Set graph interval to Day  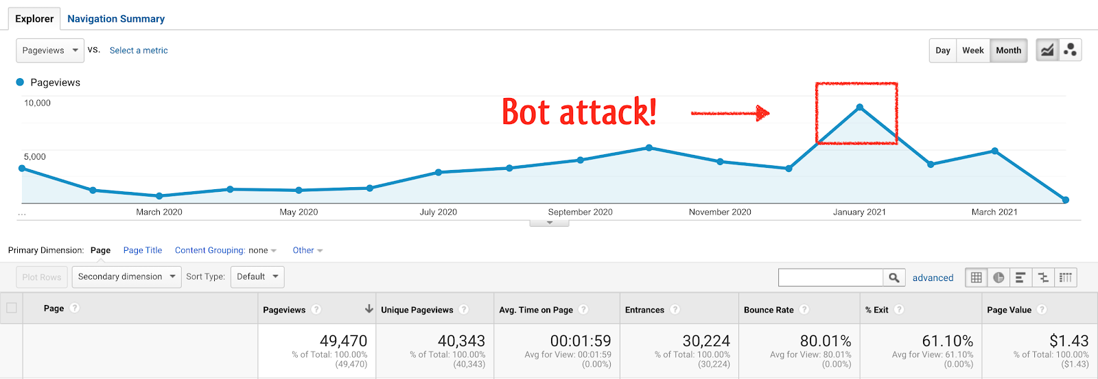click(943, 50)
